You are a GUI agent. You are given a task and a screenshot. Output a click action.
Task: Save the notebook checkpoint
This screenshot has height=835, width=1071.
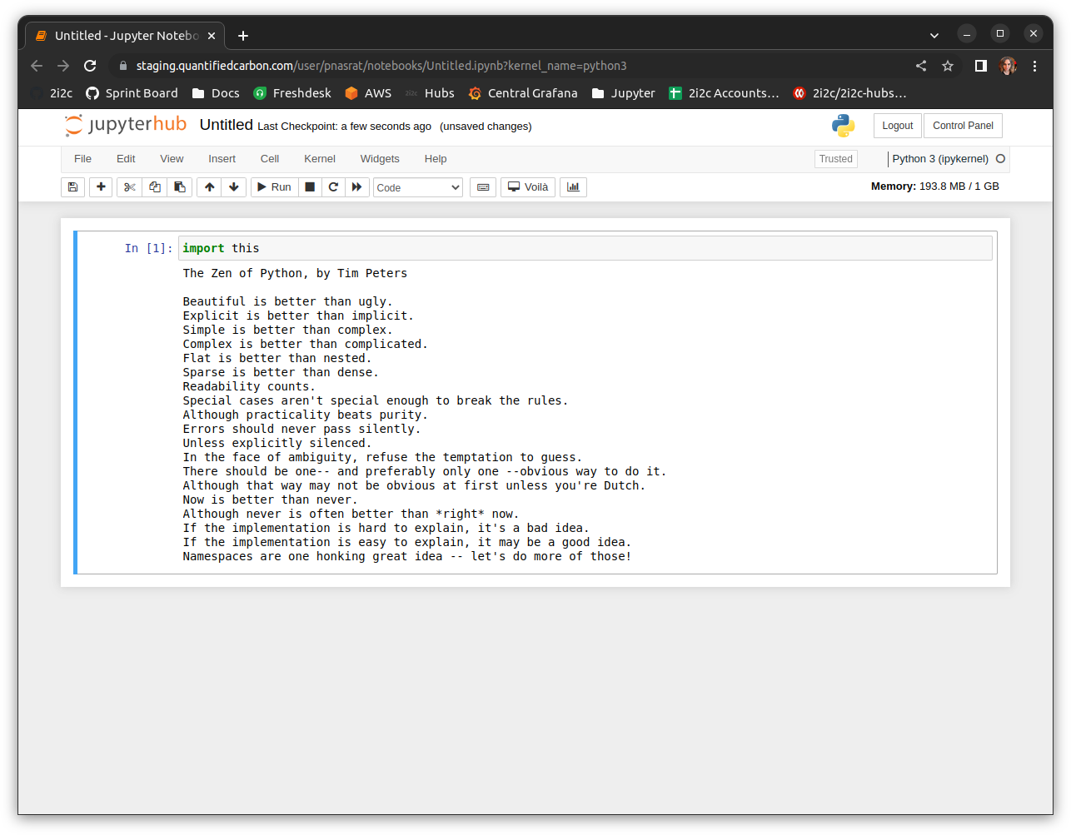(72, 186)
